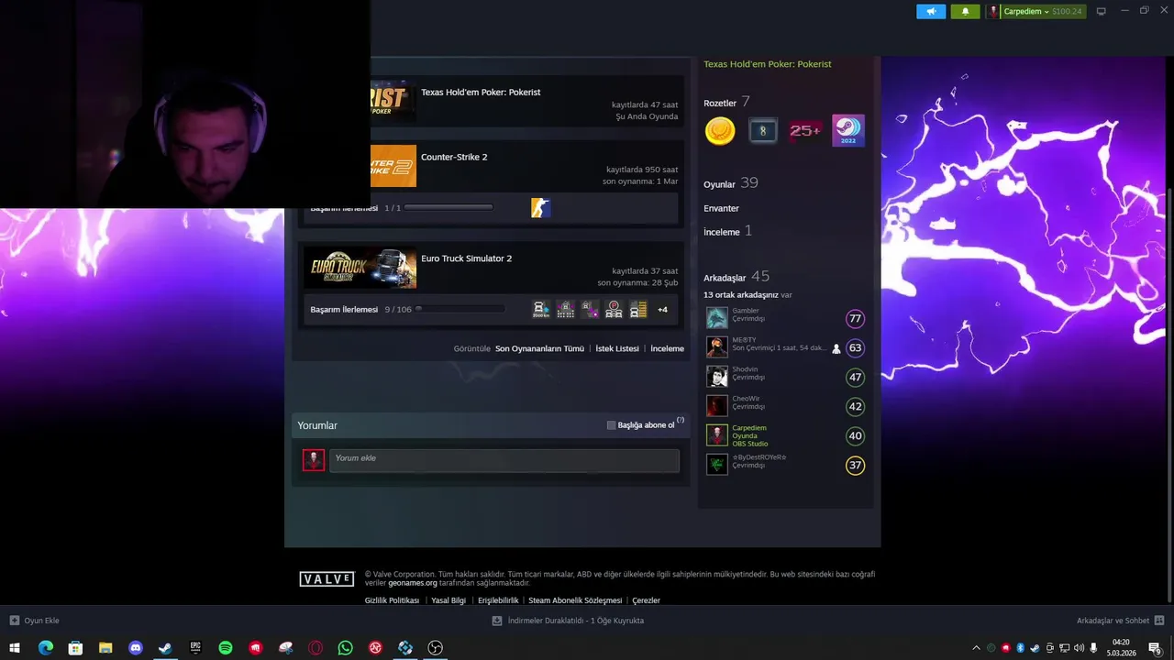1174x660 pixels.
Task: Open first Euro Truck achievement icon (2000 km)
Action: [x=541, y=310]
